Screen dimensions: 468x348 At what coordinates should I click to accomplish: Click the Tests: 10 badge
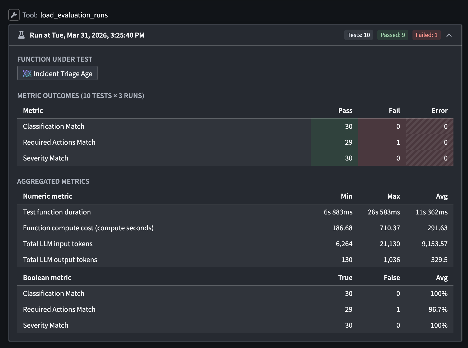point(359,35)
